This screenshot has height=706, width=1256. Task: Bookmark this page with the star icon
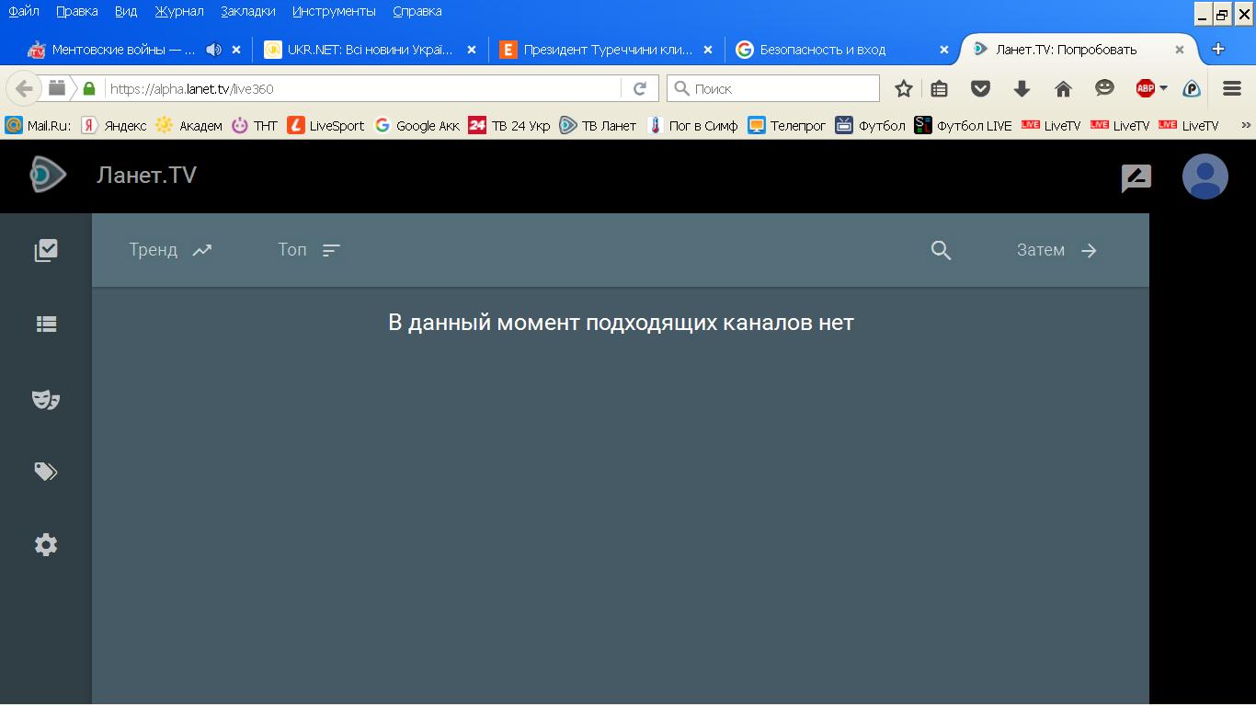click(904, 88)
